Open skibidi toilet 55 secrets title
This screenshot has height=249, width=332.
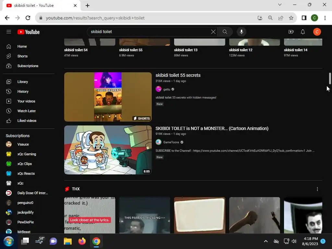click(x=178, y=75)
